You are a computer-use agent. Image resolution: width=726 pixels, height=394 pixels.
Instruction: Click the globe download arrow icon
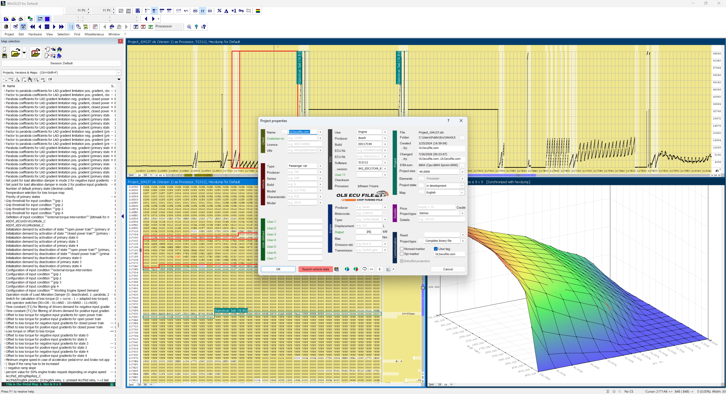pos(347,269)
